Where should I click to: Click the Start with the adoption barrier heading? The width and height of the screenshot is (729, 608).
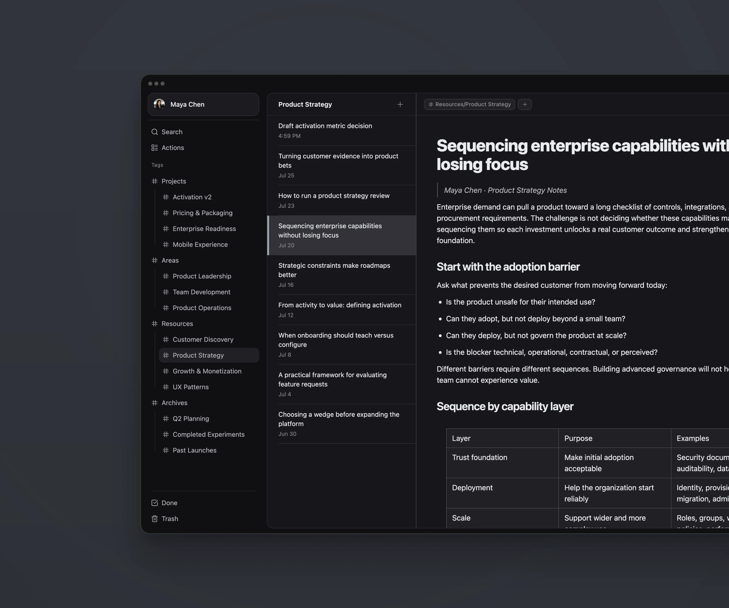point(508,267)
